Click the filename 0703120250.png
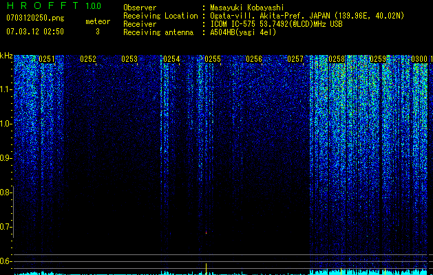The height and width of the screenshot is (275, 433). click(x=35, y=18)
